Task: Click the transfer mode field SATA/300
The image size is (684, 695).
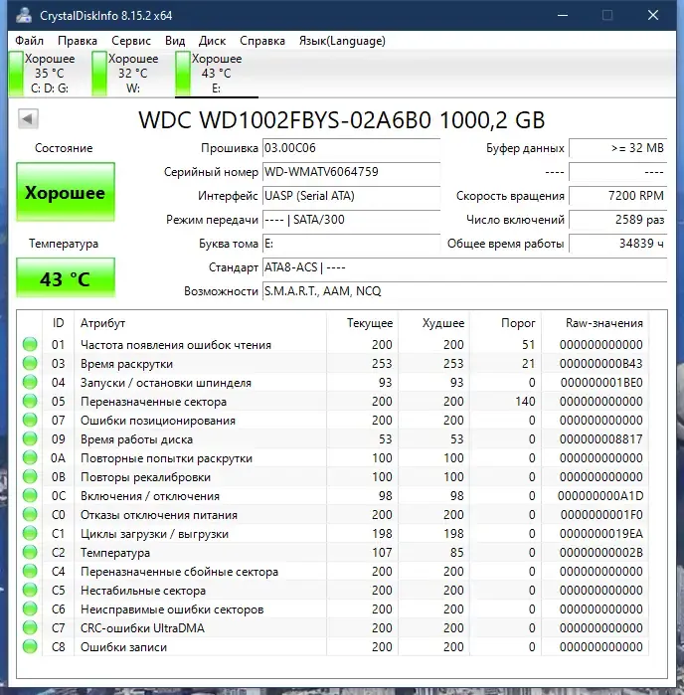Action: tap(351, 220)
